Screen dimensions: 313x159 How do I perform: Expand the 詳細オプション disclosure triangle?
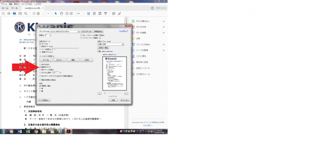40,52
